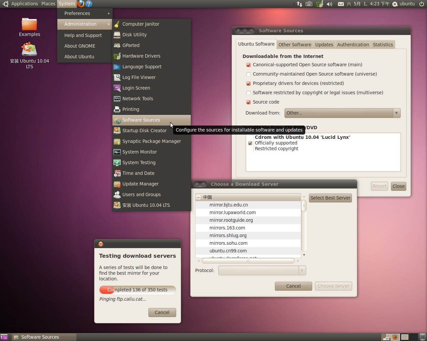Click the Trash icon in bottom panel
The width and height of the screenshot is (427, 341).
click(x=422, y=337)
